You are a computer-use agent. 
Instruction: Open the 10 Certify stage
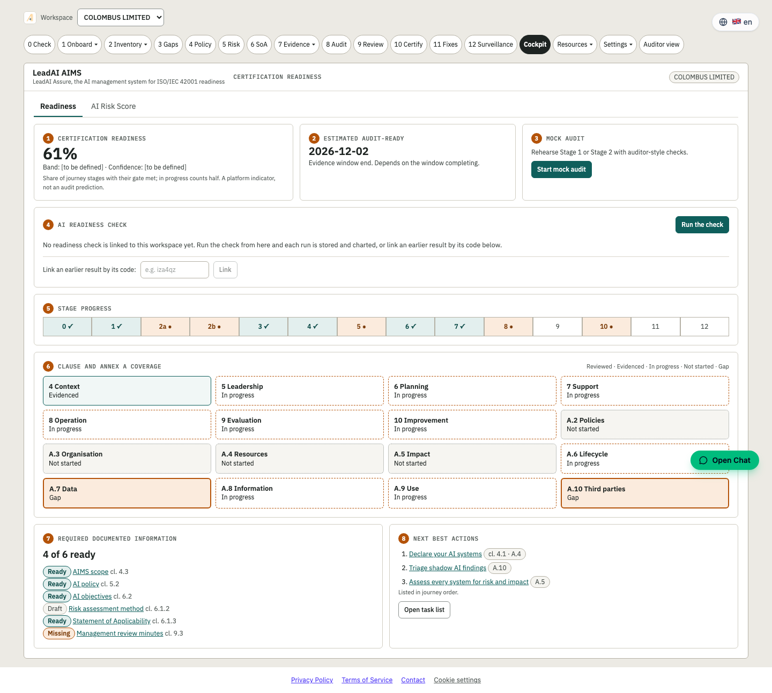tap(409, 45)
